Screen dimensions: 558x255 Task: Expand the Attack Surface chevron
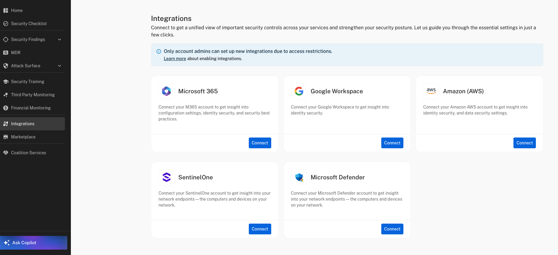click(x=60, y=66)
